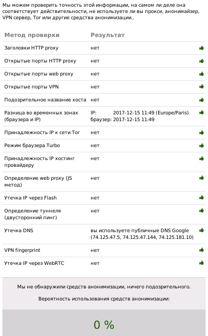Screen dimensions: 208x336
Task: Click the 0 % anonymization probability value
Action: pyautogui.click(x=104, y=324)
